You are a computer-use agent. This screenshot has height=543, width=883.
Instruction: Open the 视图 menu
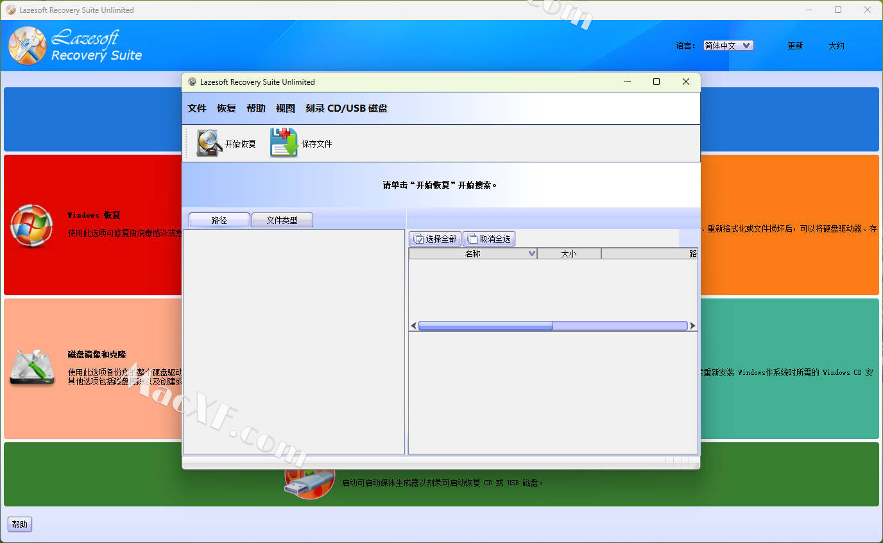[286, 108]
